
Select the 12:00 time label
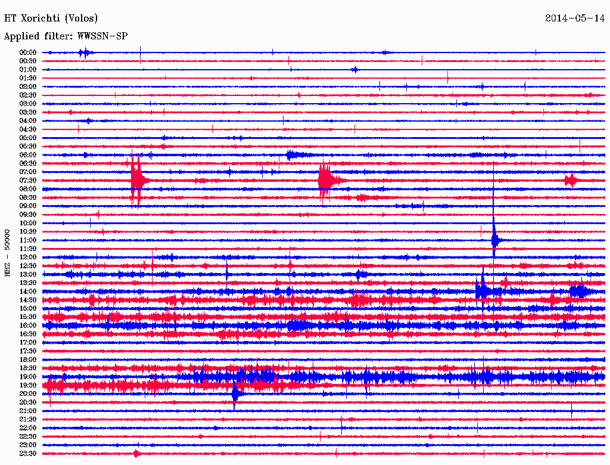[x=27, y=258]
